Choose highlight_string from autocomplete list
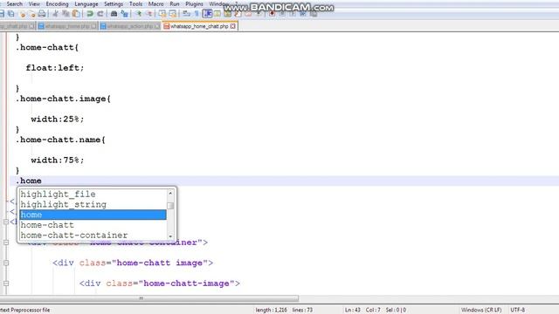559x314 pixels. pos(93,204)
